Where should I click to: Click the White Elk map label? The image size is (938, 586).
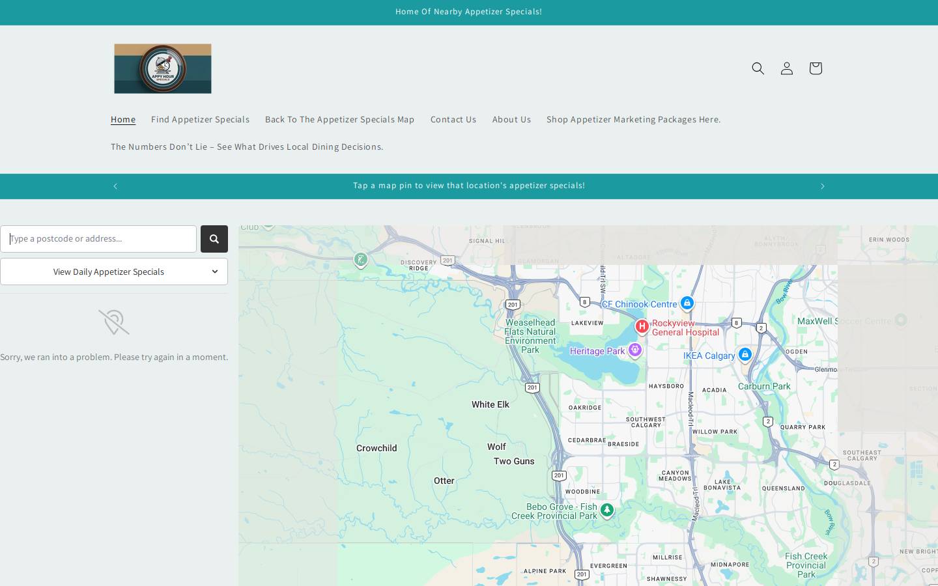[x=490, y=404]
